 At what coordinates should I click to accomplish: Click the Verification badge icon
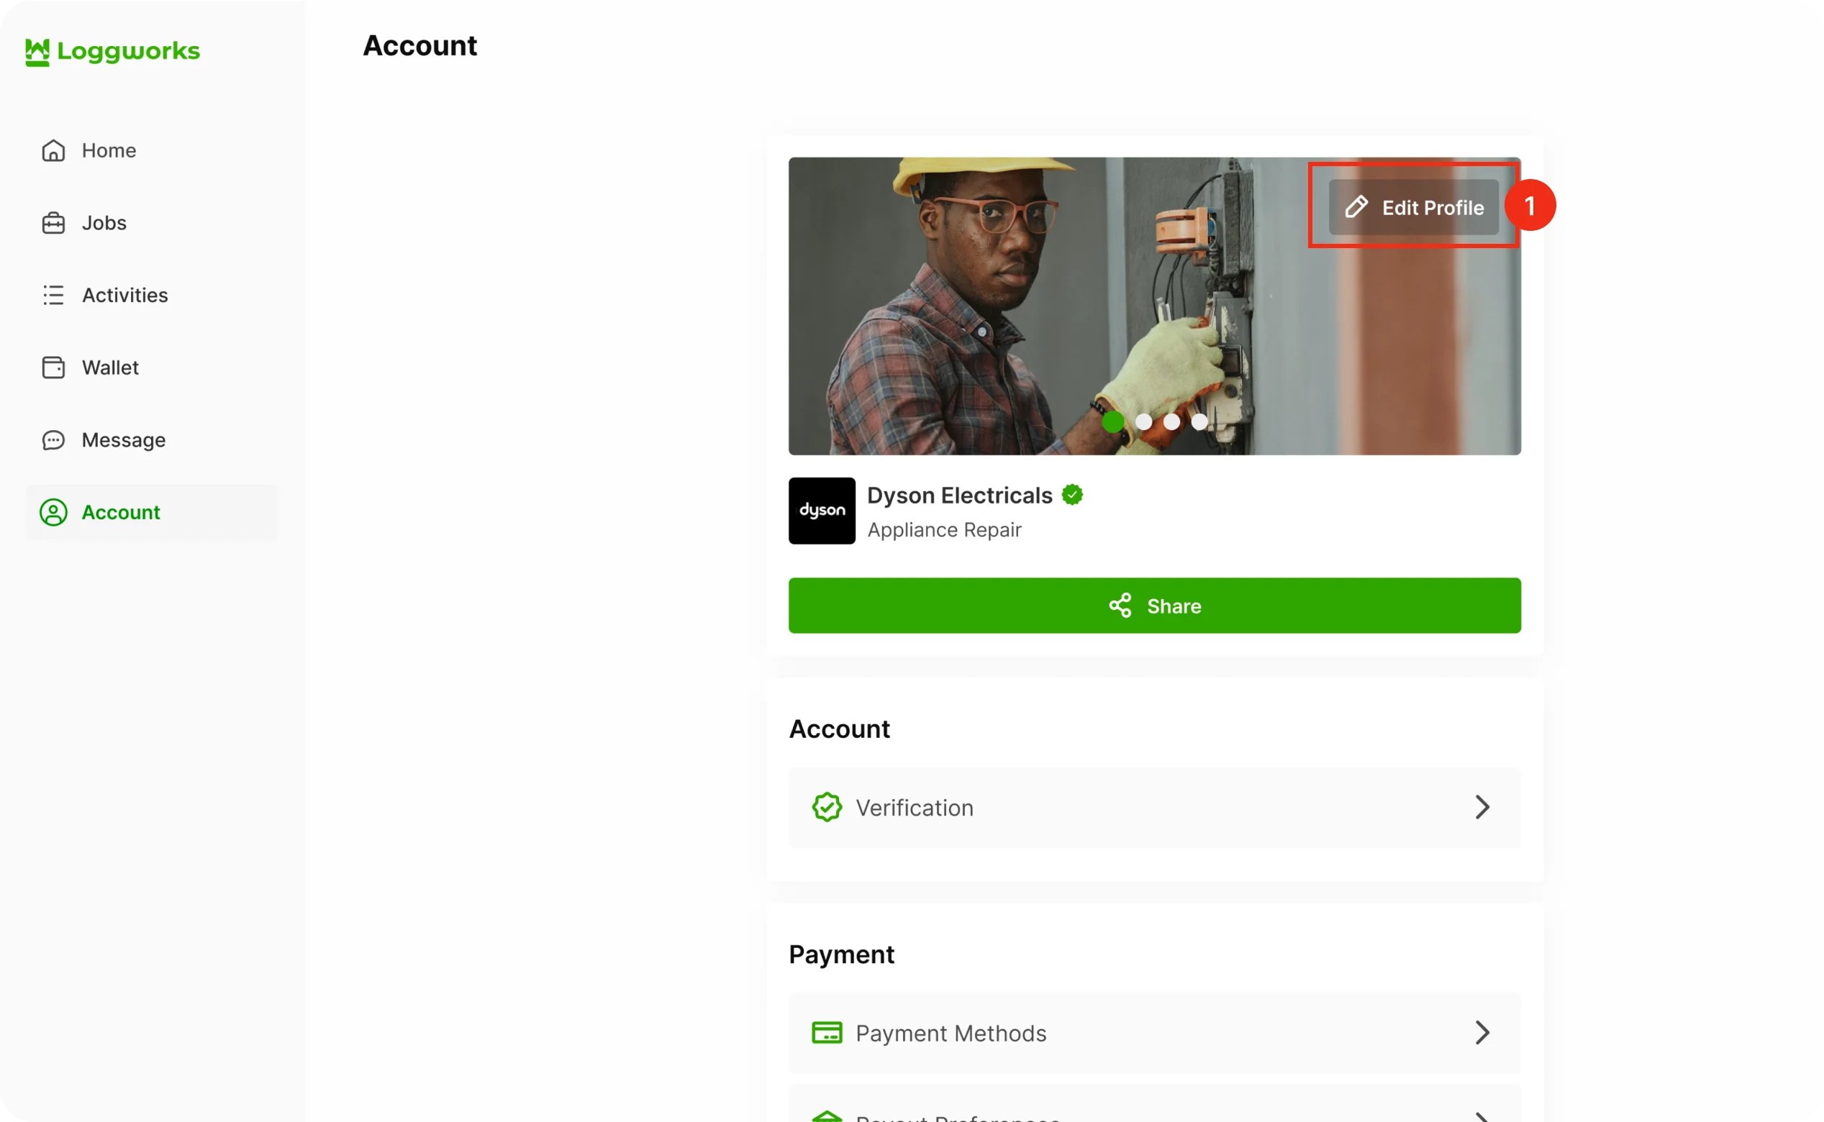(x=826, y=808)
